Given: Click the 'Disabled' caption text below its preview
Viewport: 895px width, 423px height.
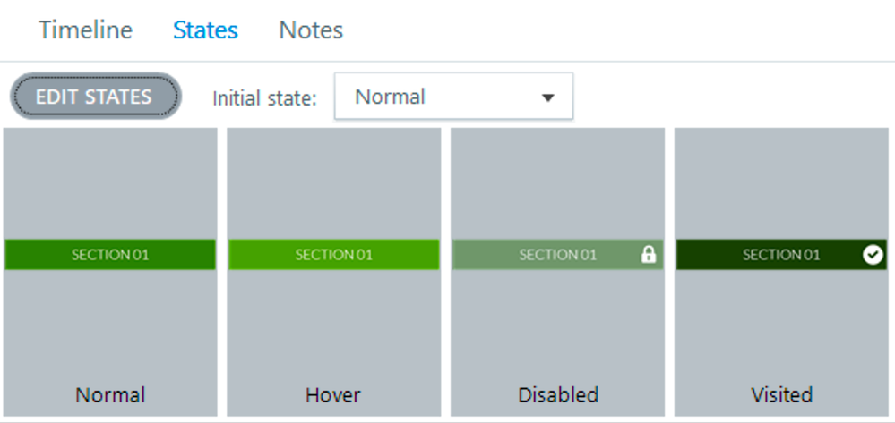Looking at the screenshot, I should coord(557,394).
